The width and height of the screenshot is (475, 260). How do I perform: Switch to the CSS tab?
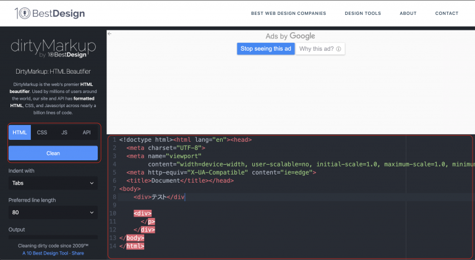click(42, 132)
